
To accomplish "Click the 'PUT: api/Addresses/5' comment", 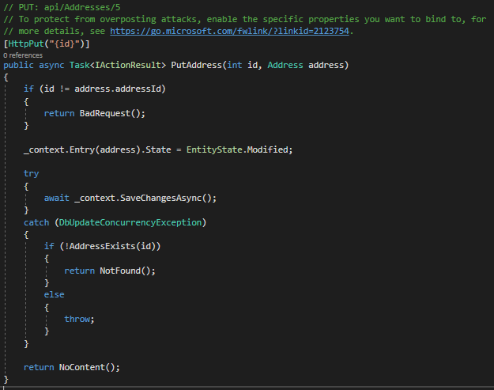I will click(62, 7).
